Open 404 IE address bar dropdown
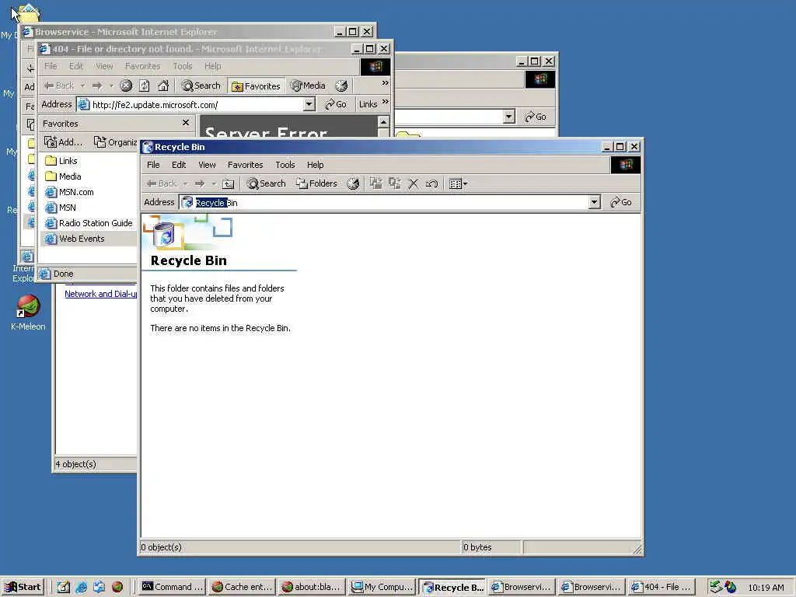The image size is (796, 597). [309, 105]
